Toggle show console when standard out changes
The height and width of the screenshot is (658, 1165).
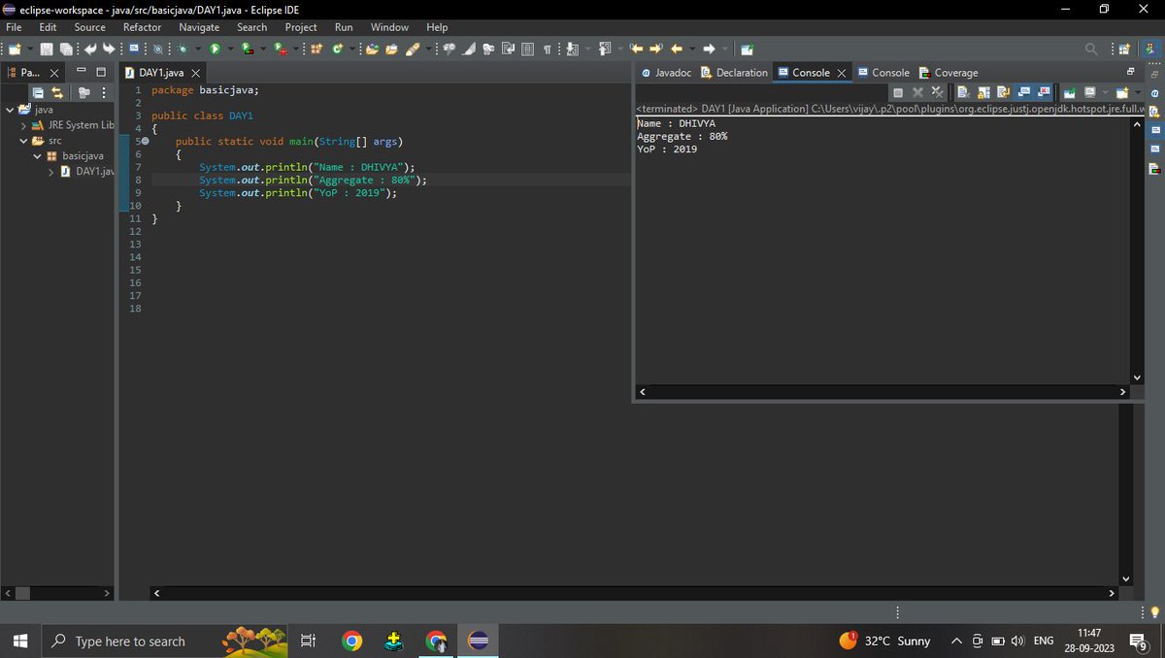tap(1023, 92)
